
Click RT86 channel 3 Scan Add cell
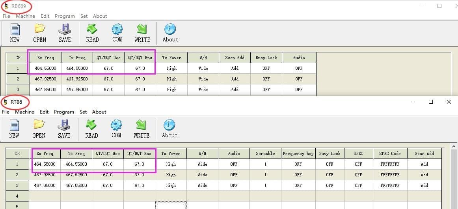[424, 185]
